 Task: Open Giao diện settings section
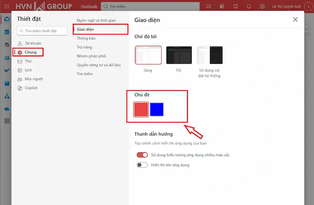(x=100, y=30)
